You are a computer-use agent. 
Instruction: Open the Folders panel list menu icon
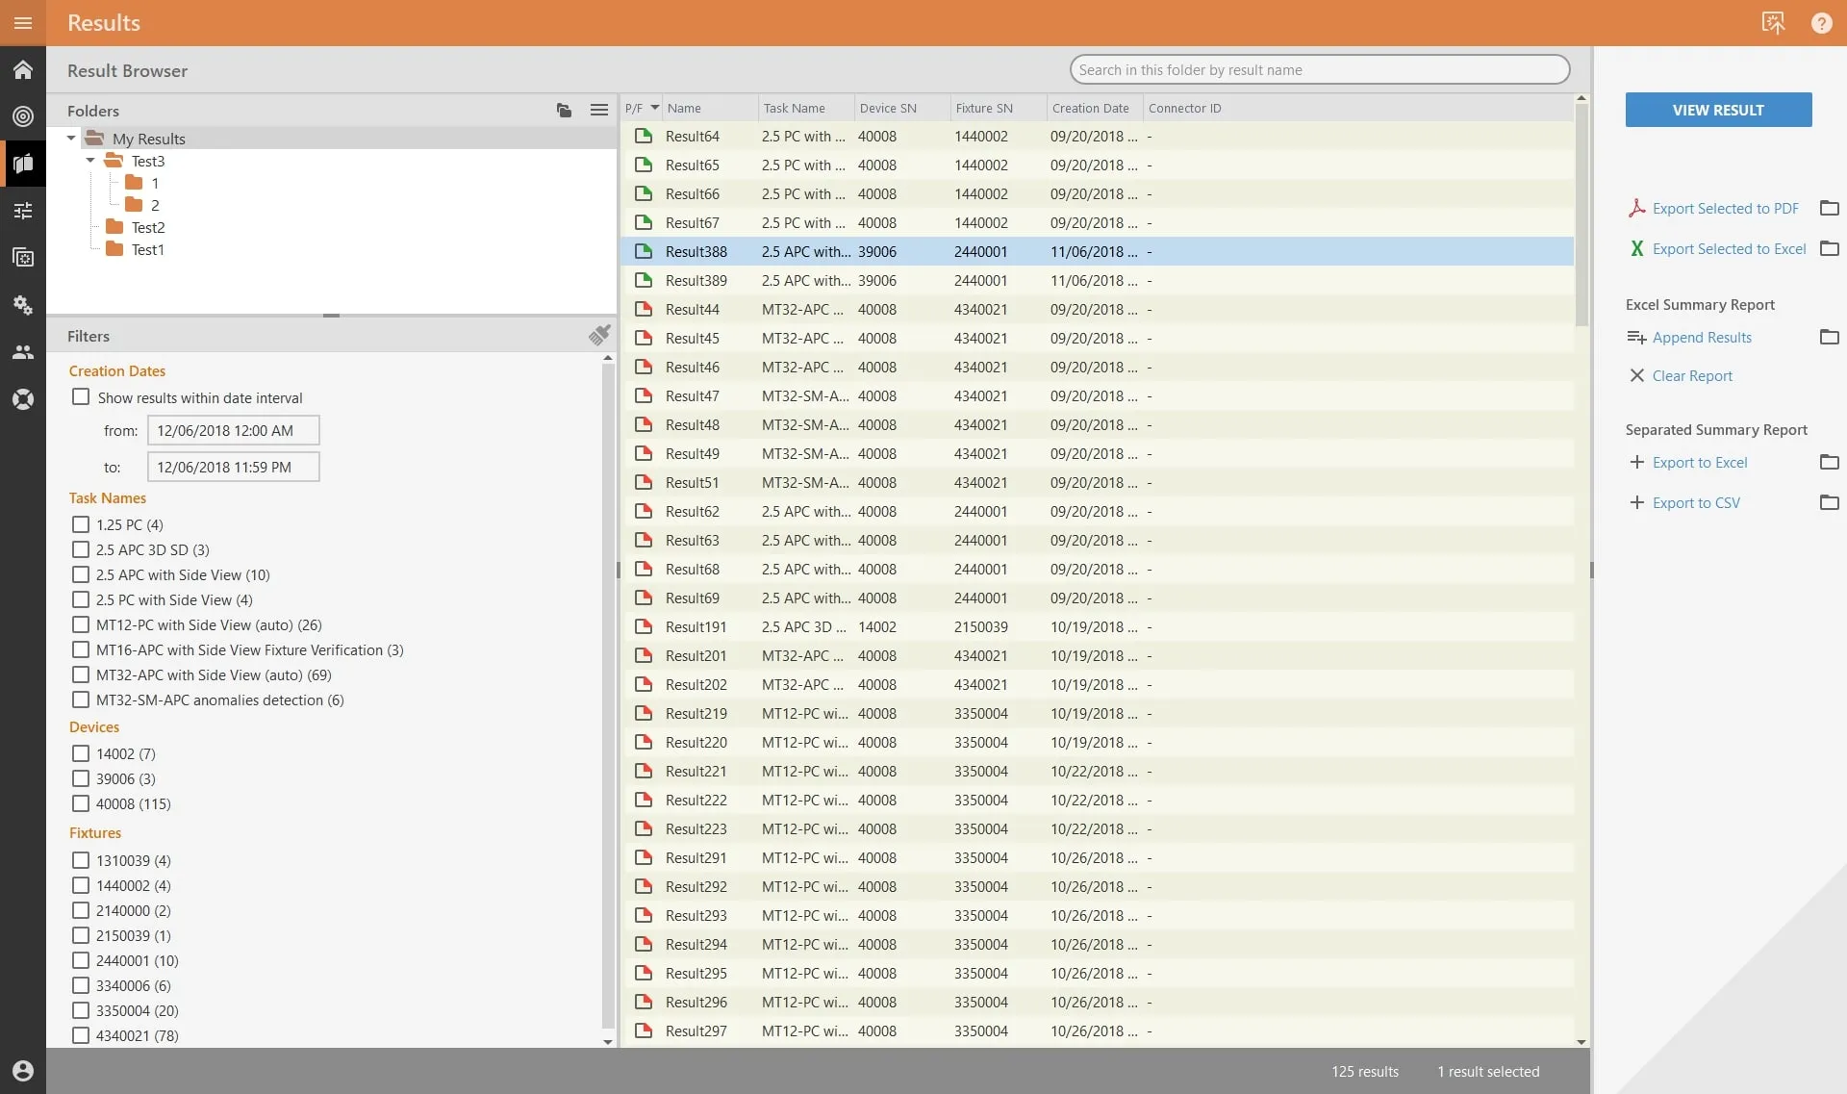598,111
